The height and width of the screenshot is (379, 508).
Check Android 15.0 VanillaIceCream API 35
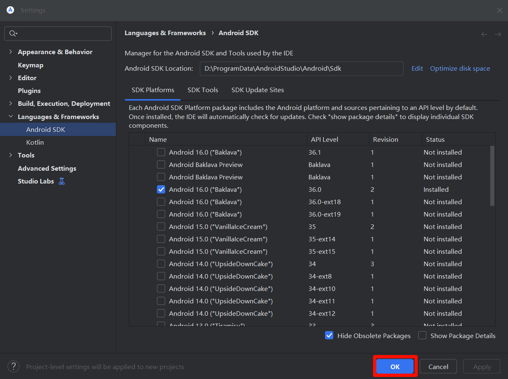[161, 226]
